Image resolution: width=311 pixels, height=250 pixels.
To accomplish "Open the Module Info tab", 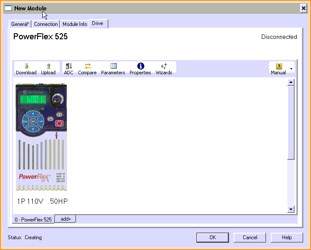I will 75,24.
